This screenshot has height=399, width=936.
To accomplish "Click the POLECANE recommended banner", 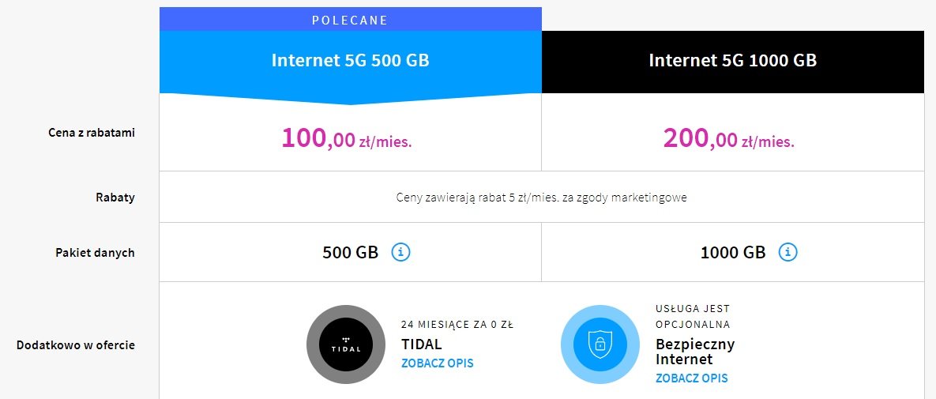I will 351,20.
